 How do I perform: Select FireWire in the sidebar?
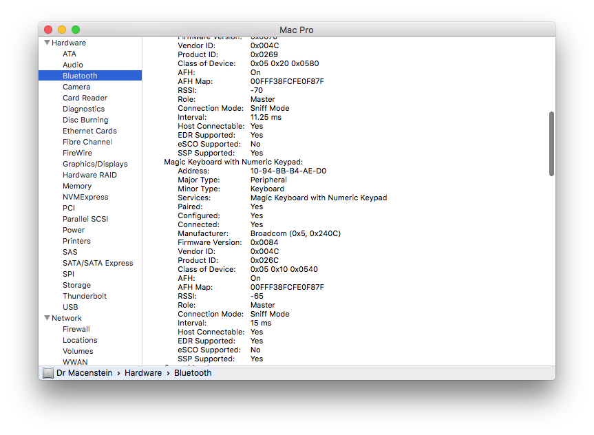coord(77,153)
